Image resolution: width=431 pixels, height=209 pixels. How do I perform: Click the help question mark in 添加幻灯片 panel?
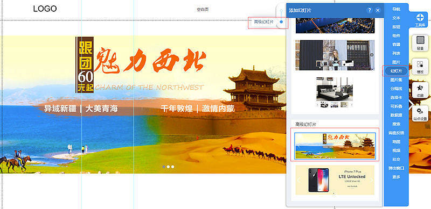[x=370, y=10]
